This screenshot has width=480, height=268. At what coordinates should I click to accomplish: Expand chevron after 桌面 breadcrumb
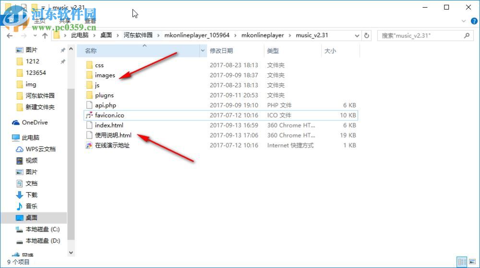click(x=118, y=35)
